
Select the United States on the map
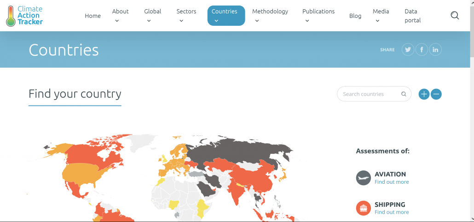81,174
